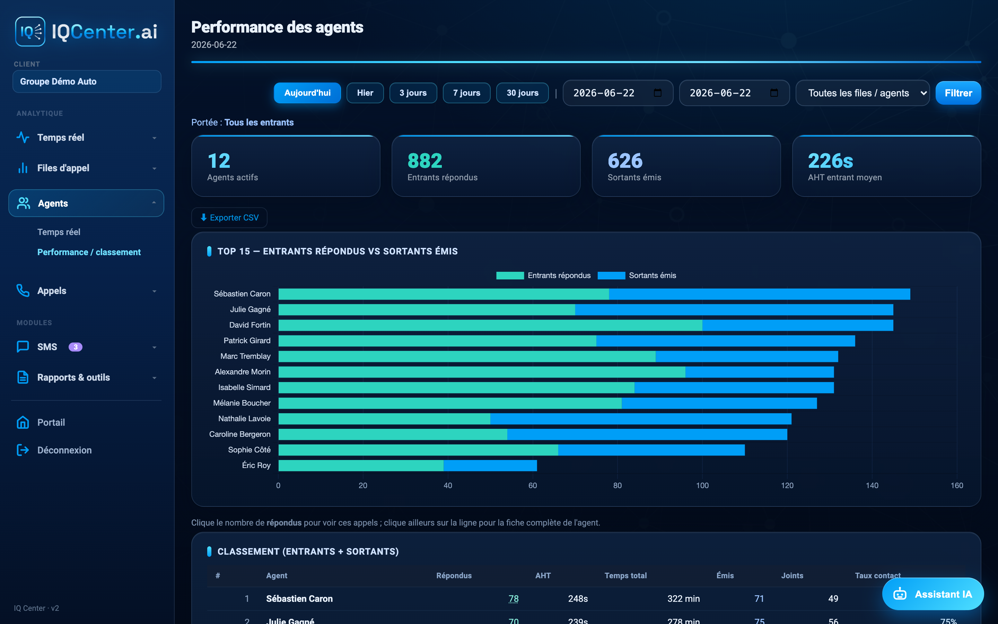Open Temps réel submenu under Agents
Image resolution: width=998 pixels, height=624 pixels.
point(59,232)
